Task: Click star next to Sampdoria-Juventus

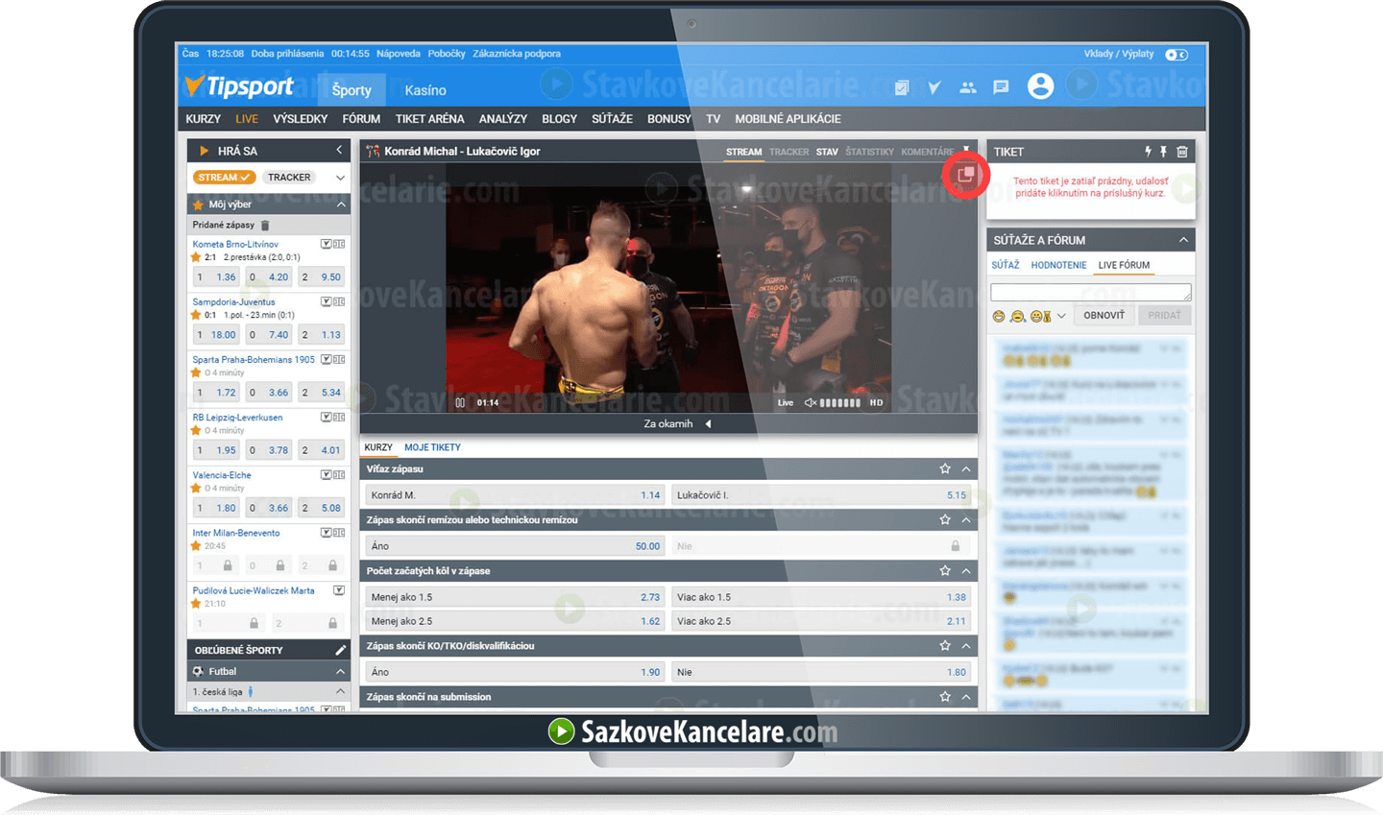Action: point(196,315)
